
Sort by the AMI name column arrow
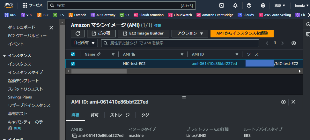182,54
